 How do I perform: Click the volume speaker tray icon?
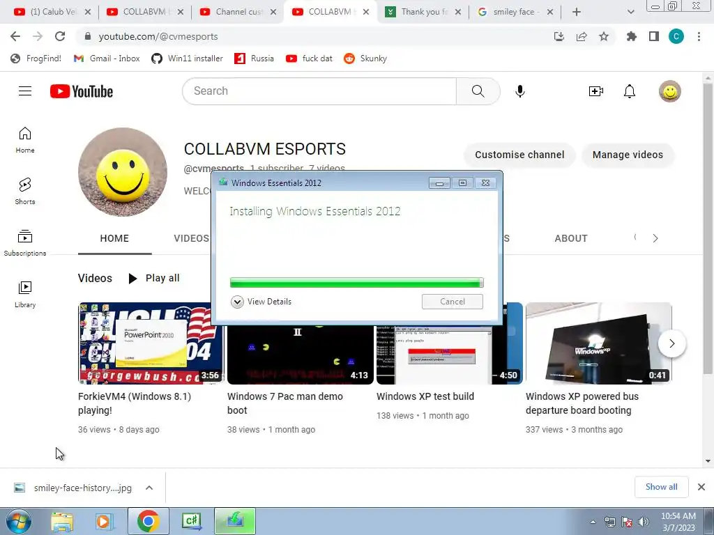pyautogui.click(x=644, y=522)
